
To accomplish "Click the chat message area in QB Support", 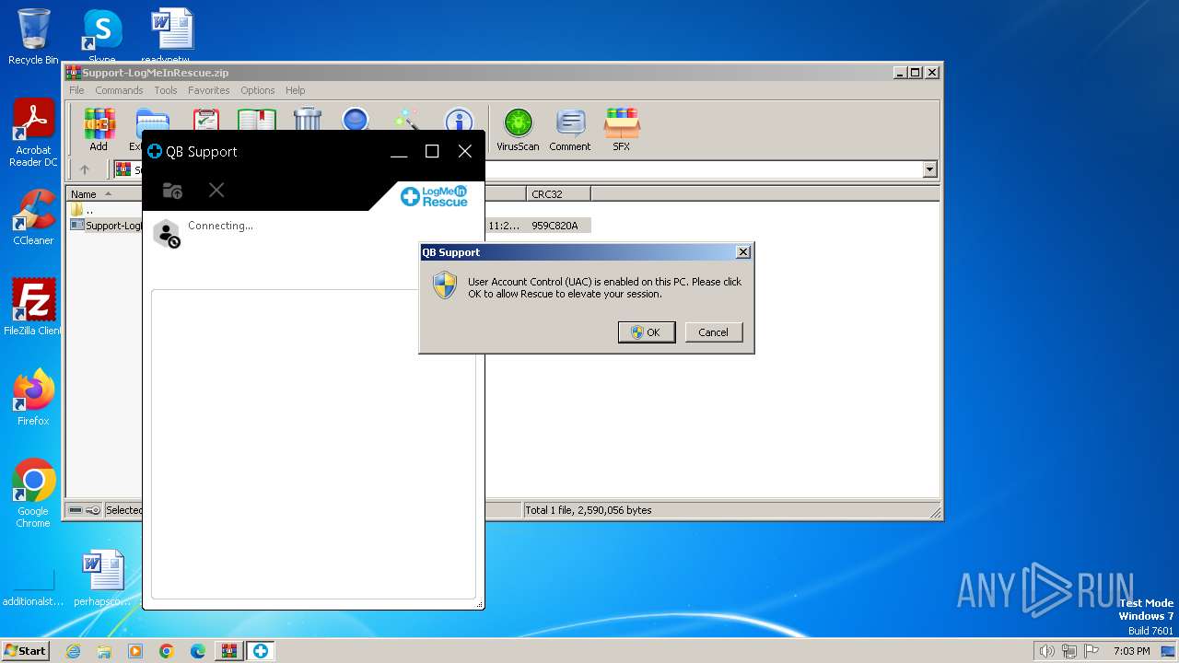I will (313, 445).
